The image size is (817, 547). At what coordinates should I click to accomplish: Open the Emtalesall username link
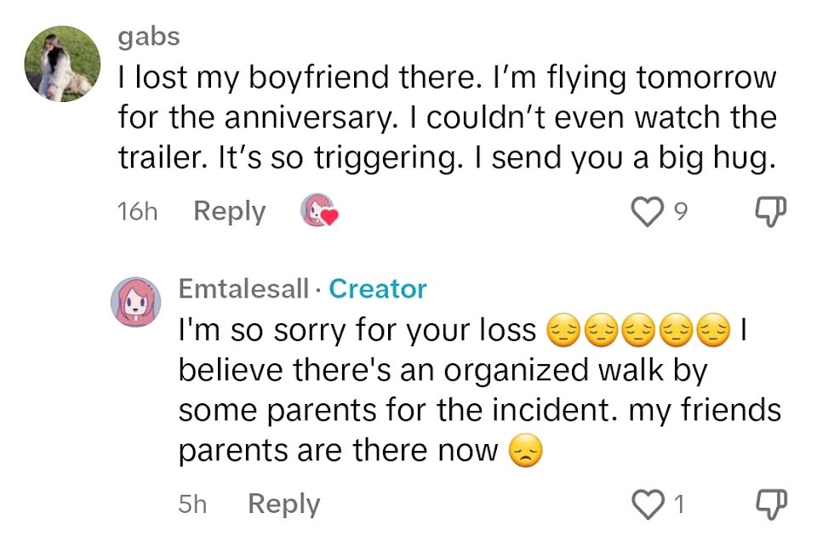pos(244,288)
